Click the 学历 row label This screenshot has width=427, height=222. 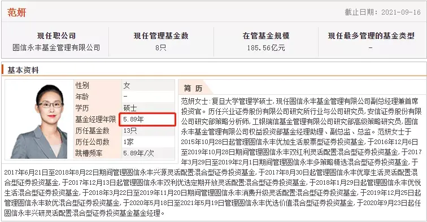pos(82,108)
